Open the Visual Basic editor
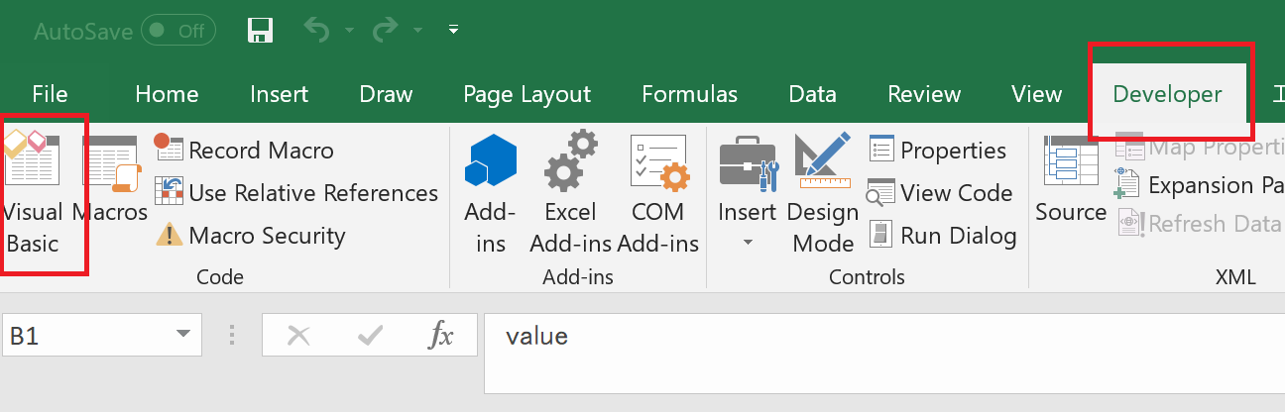Screen dimensions: 1285x412 tap(33, 193)
